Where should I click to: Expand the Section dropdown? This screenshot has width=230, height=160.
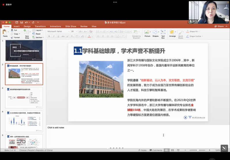point(39,37)
